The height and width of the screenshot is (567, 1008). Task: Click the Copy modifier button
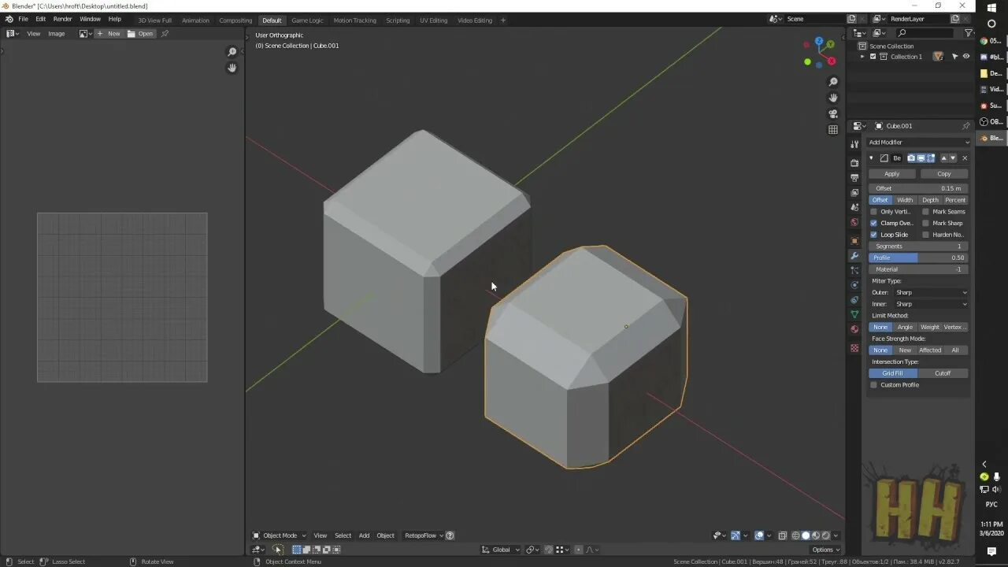point(944,174)
